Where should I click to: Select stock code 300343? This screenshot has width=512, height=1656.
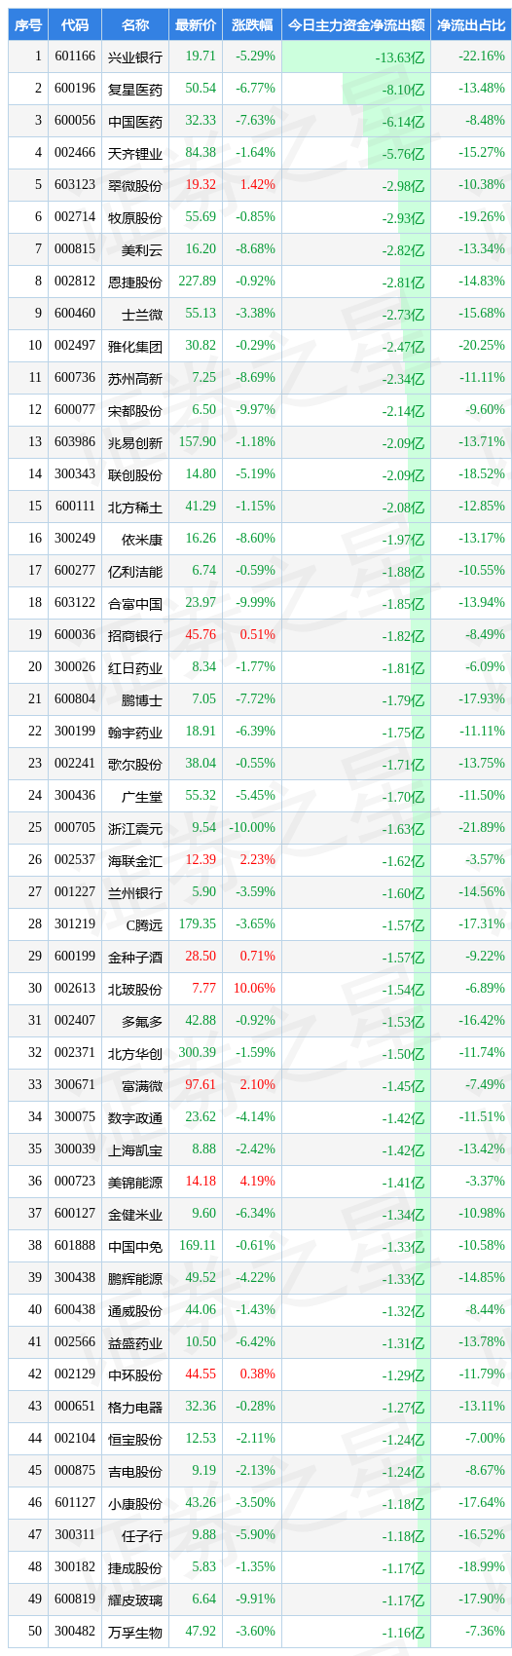click(x=75, y=474)
